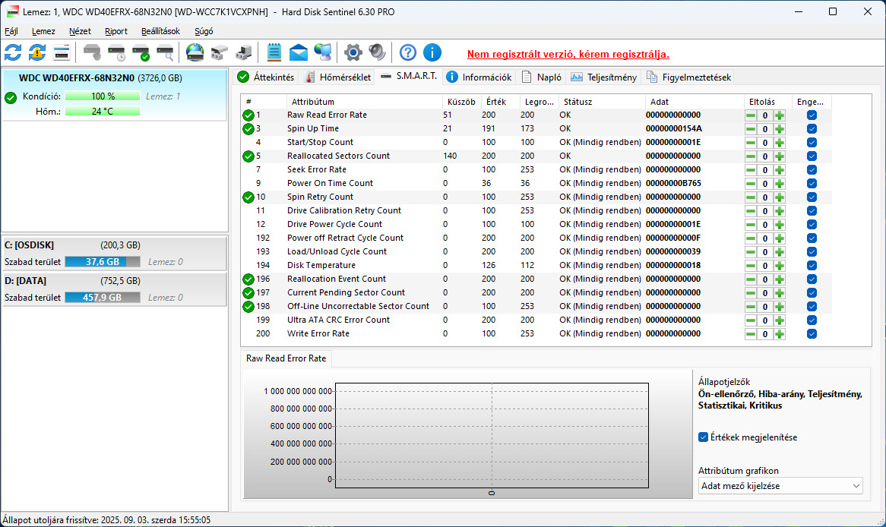The image size is (886, 527).
Task: Switch to the Áttekintés tab
Action: pos(266,77)
